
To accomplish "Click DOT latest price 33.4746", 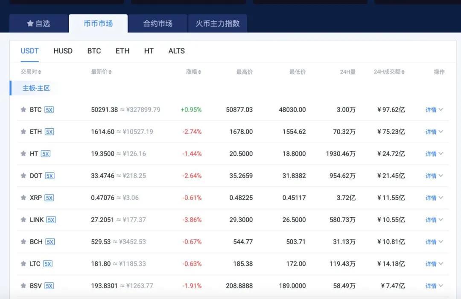I will click(x=102, y=176).
